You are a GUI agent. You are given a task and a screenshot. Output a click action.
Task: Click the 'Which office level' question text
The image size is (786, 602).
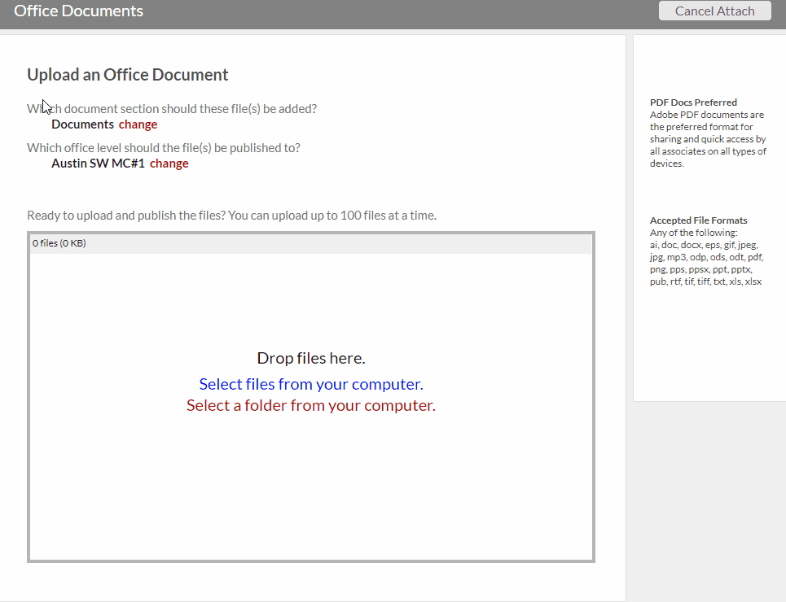(x=164, y=148)
